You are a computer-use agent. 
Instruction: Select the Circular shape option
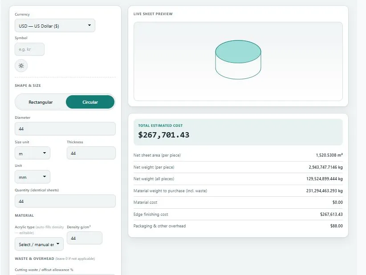(90, 102)
